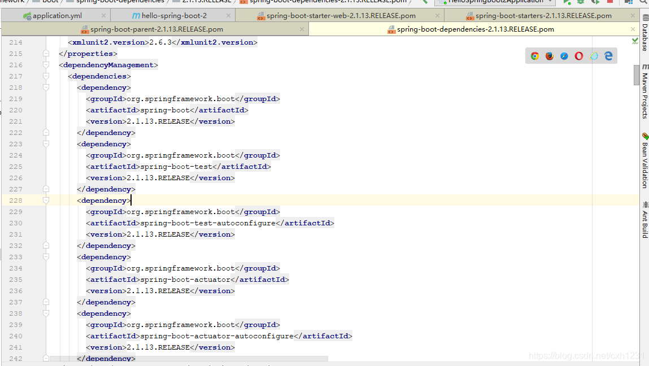Viewport: 649px width, 366px height.
Task: Open in Firefox browser icon
Action: pyautogui.click(x=549, y=56)
